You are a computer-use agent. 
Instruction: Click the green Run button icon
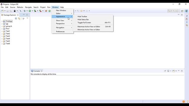click(30, 11)
